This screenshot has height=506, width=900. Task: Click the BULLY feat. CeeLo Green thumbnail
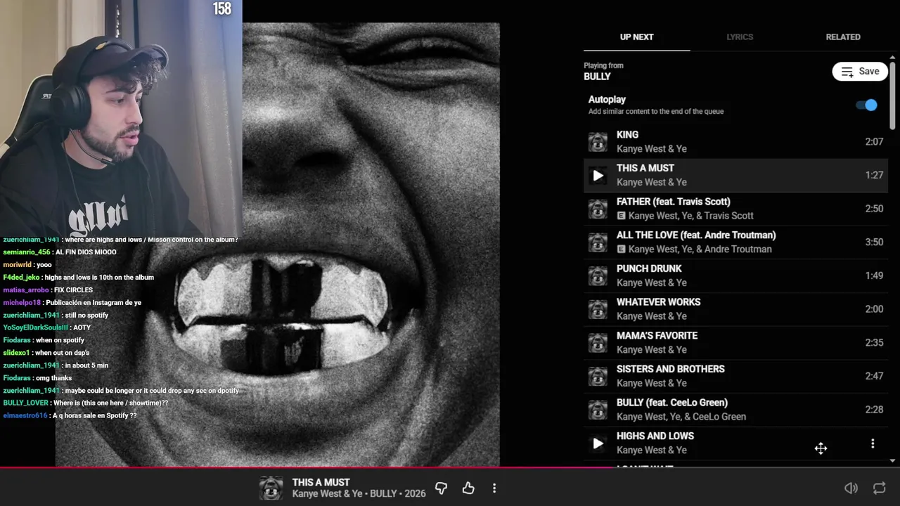(598, 410)
